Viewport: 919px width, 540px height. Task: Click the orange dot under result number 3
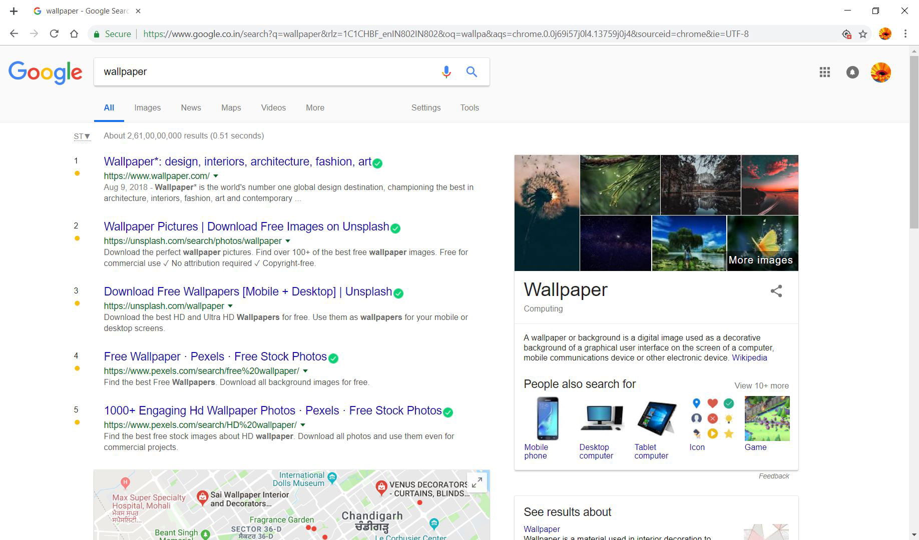77,303
